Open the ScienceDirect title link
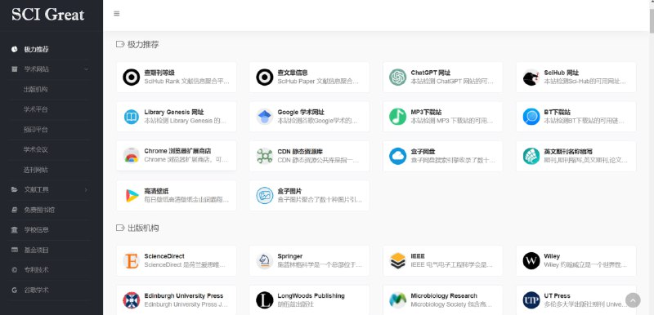Image resolution: width=654 pixels, height=315 pixels. pyautogui.click(x=164, y=256)
